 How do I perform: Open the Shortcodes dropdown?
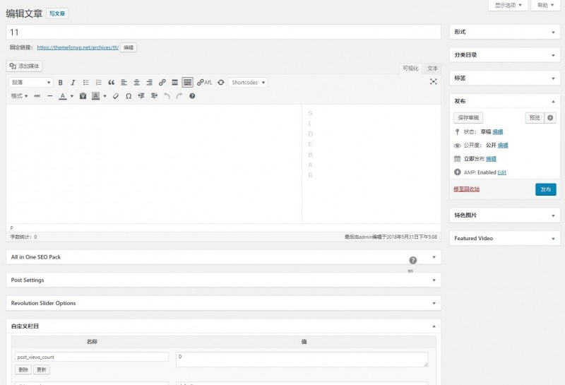tap(248, 83)
